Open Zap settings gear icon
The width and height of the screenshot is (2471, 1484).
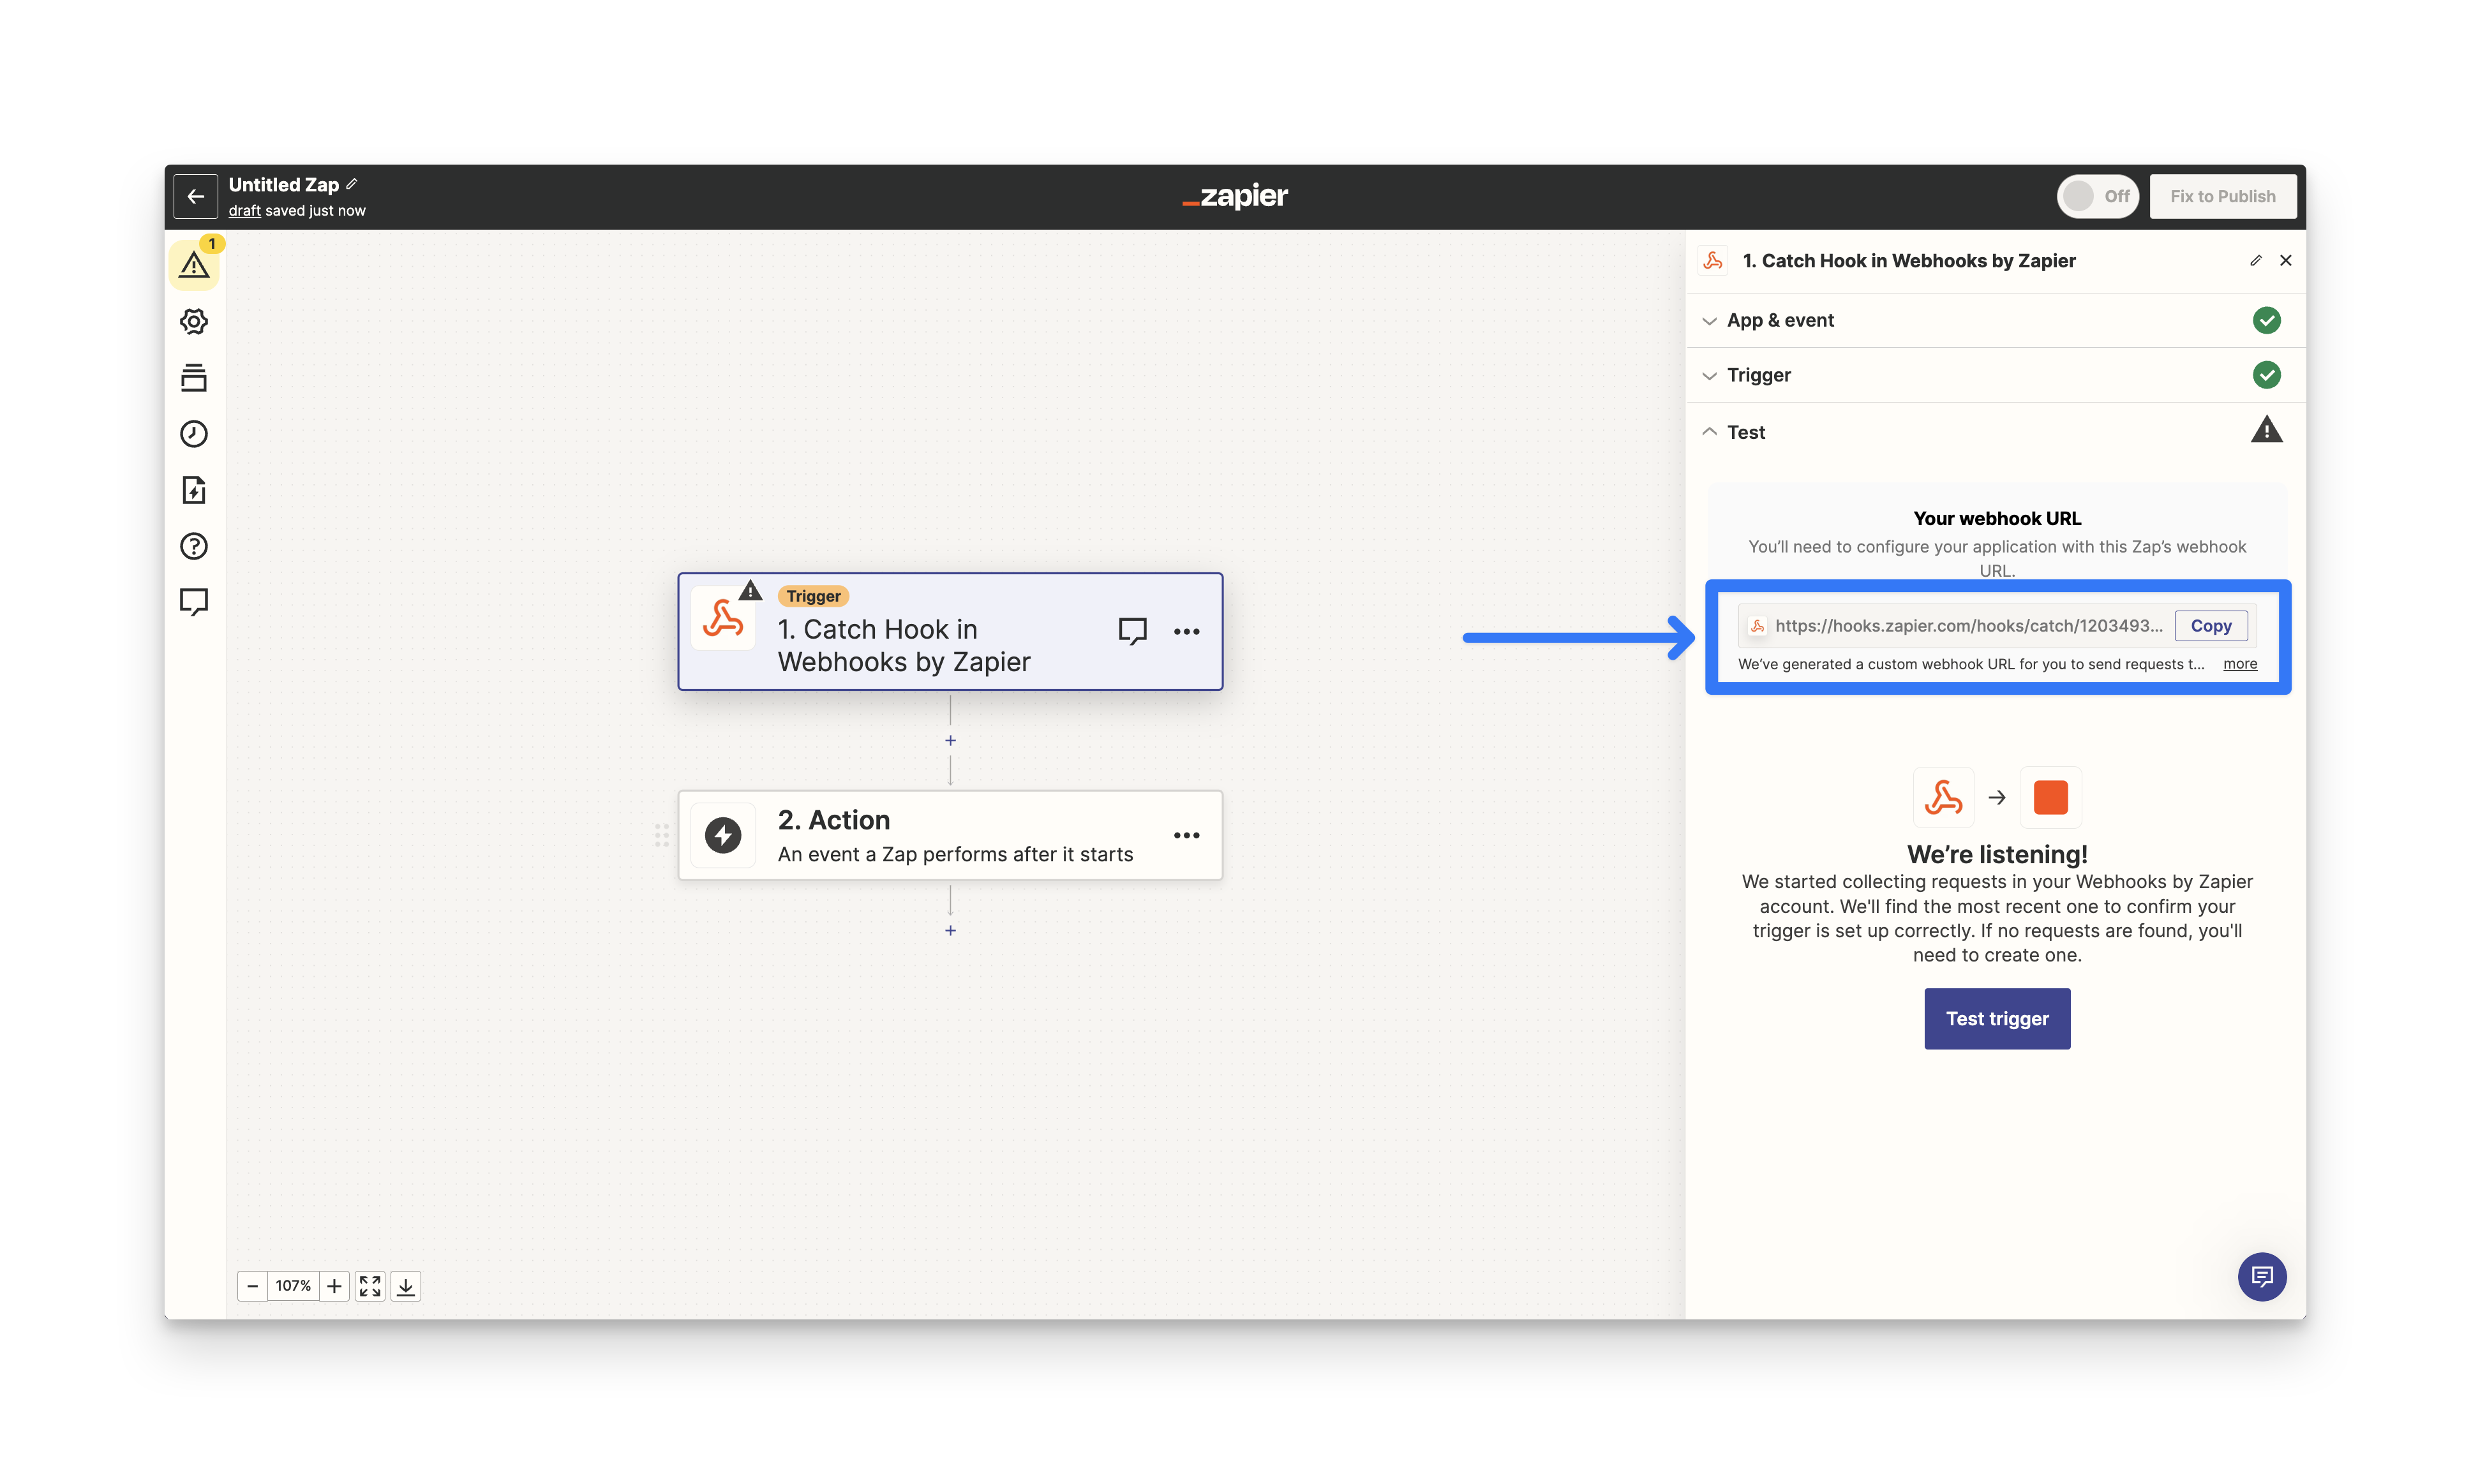point(194,321)
